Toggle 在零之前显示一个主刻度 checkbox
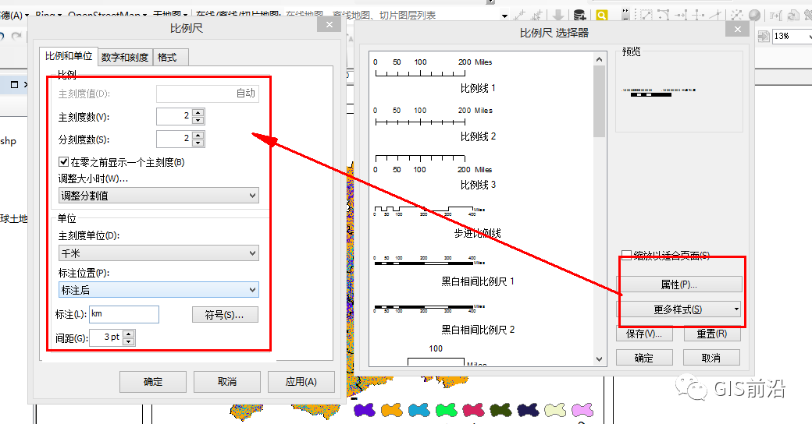 (64, 162)
